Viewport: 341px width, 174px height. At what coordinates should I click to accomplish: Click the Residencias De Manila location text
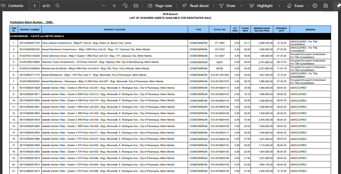[95, 68]
